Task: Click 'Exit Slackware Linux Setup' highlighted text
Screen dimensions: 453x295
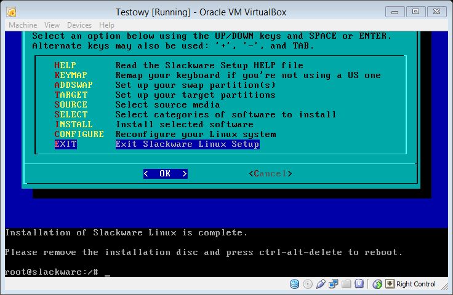Action: (x=188, y=144)
